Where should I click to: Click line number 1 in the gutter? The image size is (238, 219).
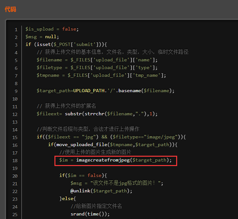pos(16,30)
